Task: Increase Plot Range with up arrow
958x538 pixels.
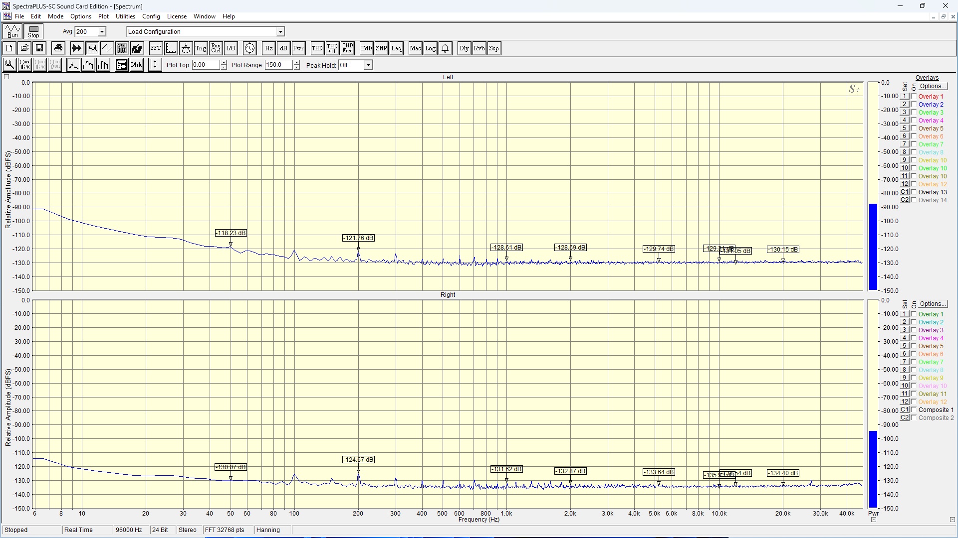Action: pos(297,62)
